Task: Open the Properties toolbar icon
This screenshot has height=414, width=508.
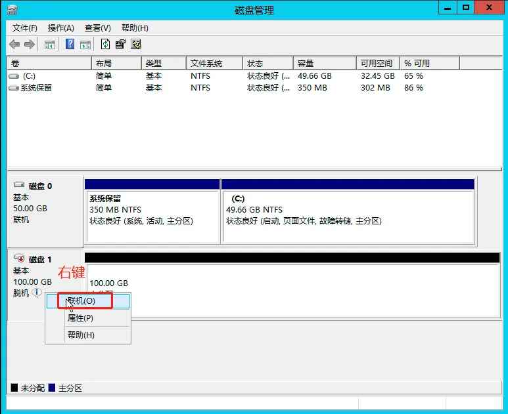Action: [x=120, y=45]
